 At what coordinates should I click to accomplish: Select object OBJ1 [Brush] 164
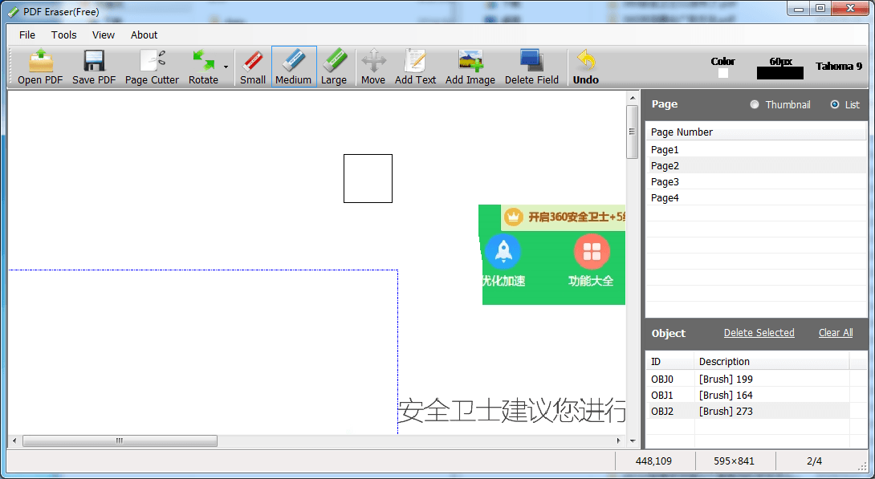click(x=748, y=396)
